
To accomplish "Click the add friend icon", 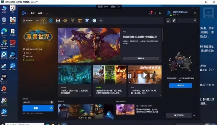I will tap(168, 20).
